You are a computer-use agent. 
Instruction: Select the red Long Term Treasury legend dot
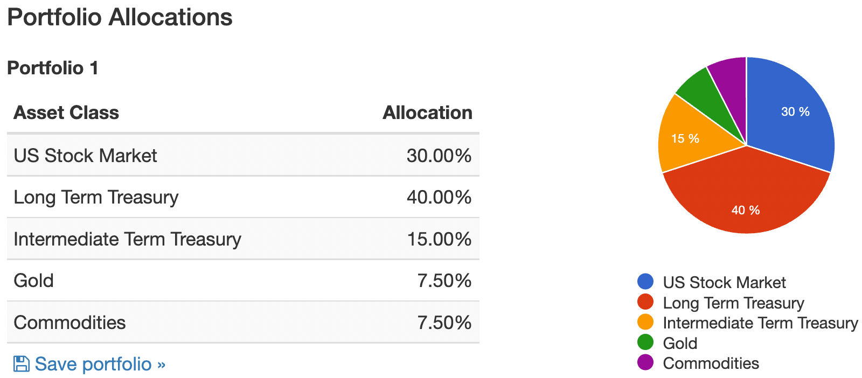coord(645,302)
